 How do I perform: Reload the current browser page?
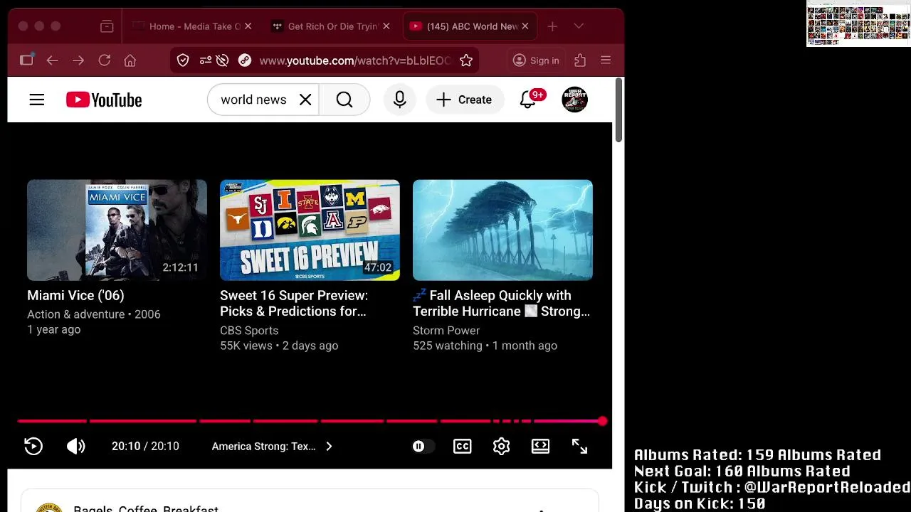[x=105, y=60]
